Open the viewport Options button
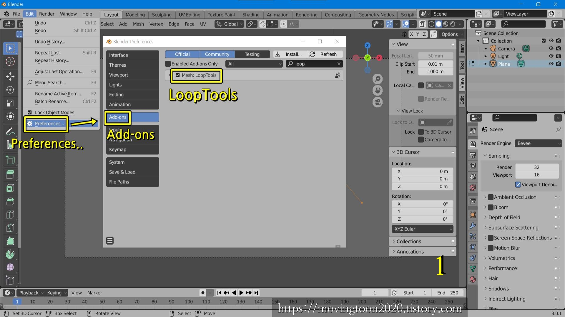The height and width of the screenshot is (317, 565). click(452, 34)
